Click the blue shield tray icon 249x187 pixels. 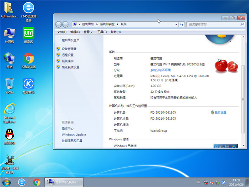coord(223,182)
